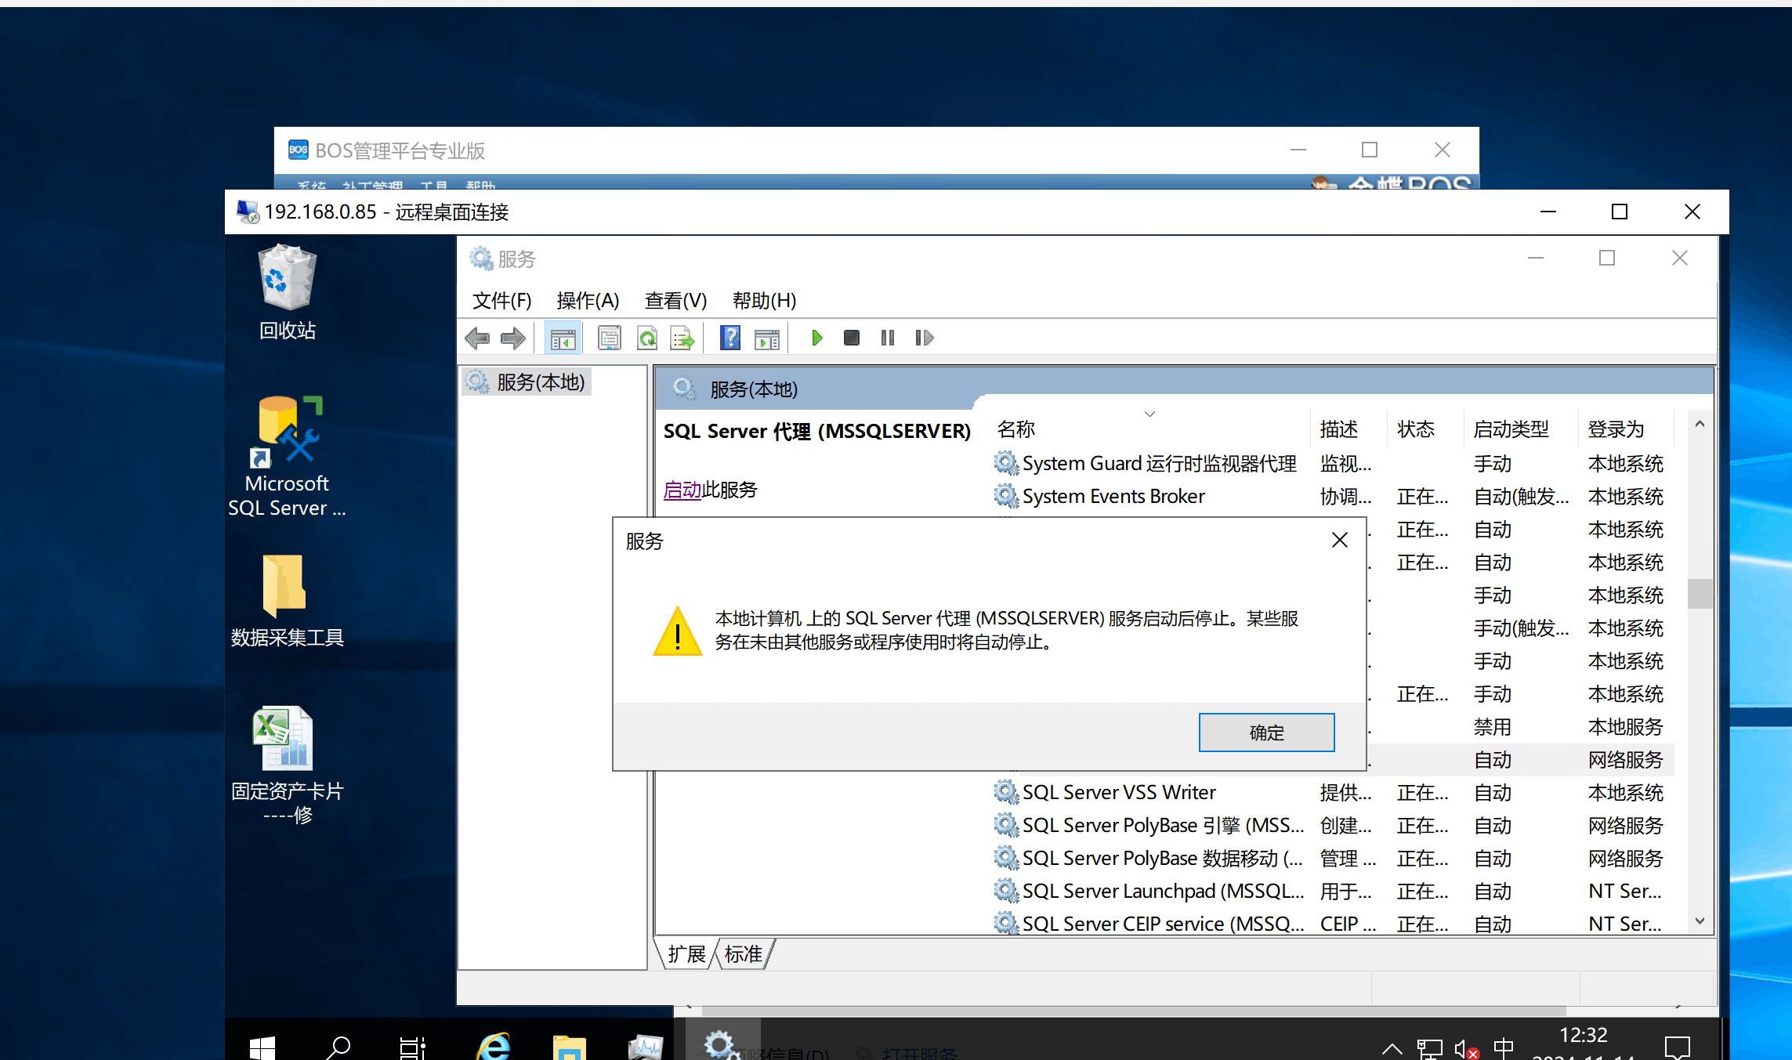Click the green Start Service toolbar icon

click(816, 338)
